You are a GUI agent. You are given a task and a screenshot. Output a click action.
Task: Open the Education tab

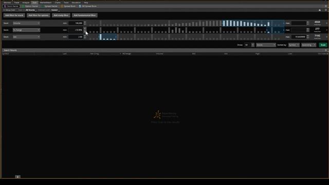click(x=76, y=3)
